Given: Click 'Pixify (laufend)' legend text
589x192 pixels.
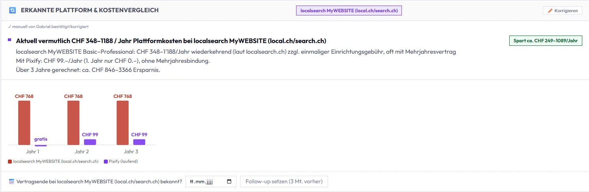Looking at the screenshot, I should click(x=124, y=161).
